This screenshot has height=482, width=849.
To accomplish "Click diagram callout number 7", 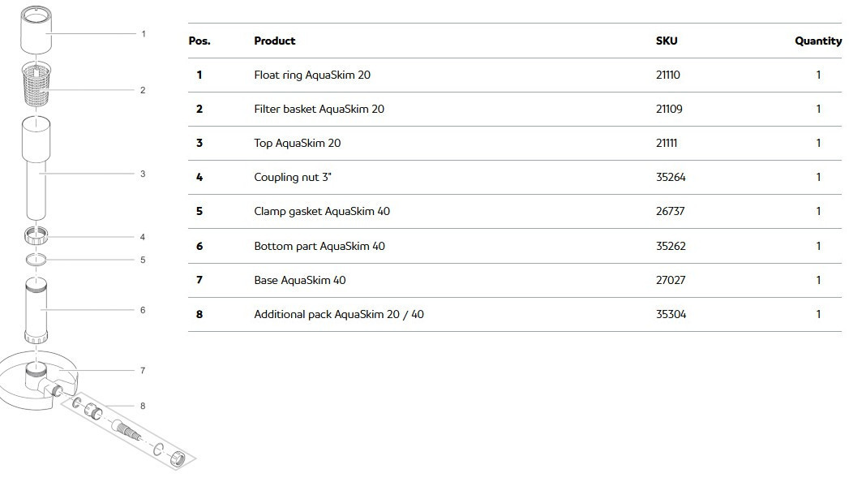I will pos(143,370).
